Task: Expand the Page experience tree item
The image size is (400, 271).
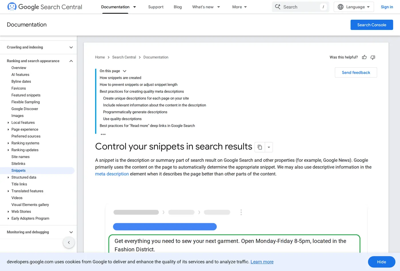Action: click(8, 130)
